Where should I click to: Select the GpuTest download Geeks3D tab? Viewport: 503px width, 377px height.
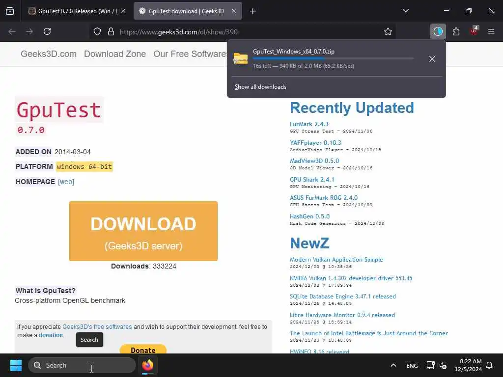point(187,11)
